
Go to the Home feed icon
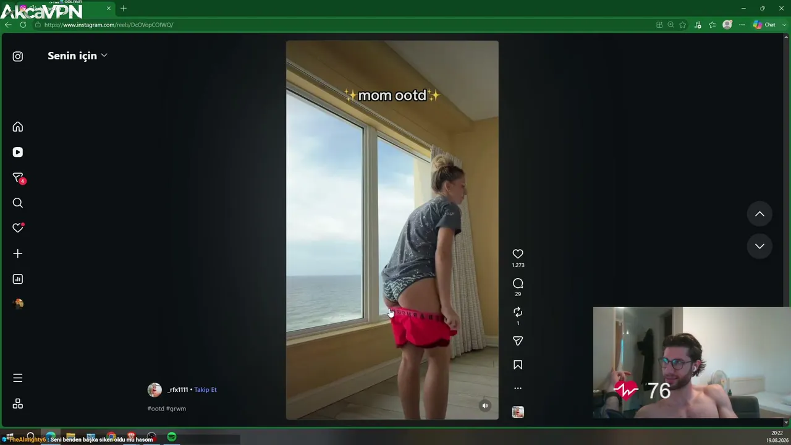coord(18,127)
